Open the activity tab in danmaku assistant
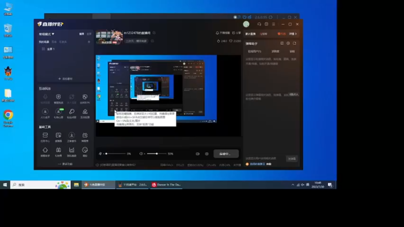The height and width of the screenshot is (227, 404). tap(275, 51)
